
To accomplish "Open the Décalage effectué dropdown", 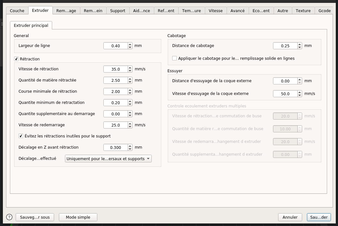I will tap(108, 159).
